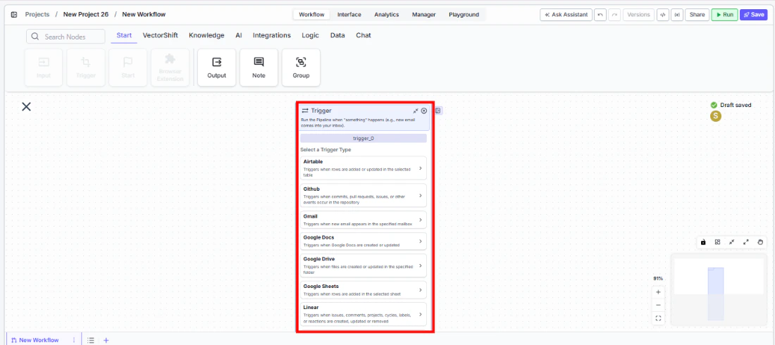775x345 pixels.
Task: Switch to the Workflow top tab
Action: 312,15
